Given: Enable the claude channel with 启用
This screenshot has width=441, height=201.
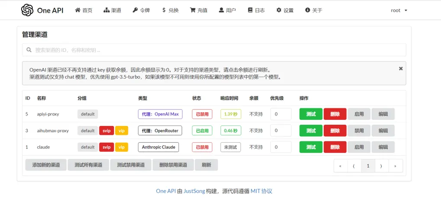Looking at the screenshot, I should point(359,147).
